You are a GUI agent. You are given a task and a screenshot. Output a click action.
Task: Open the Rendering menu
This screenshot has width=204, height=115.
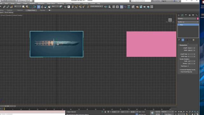point(61,4)
